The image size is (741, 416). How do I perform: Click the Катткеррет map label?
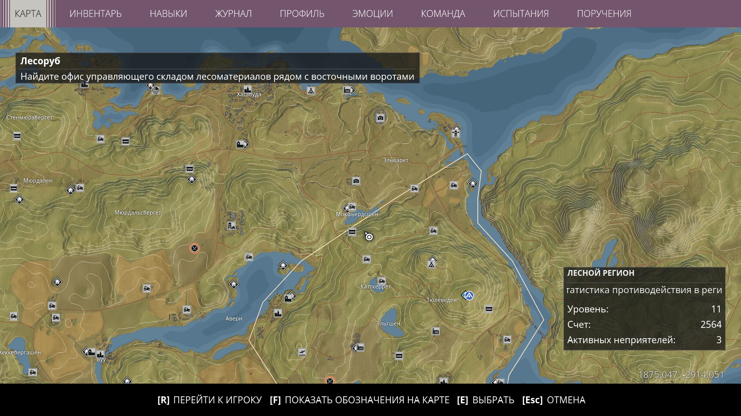point(376,287)
